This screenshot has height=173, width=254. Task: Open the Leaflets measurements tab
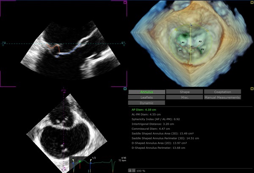click(146, 97)
